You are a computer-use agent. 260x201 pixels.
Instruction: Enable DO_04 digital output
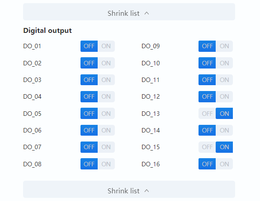[106, 96]
